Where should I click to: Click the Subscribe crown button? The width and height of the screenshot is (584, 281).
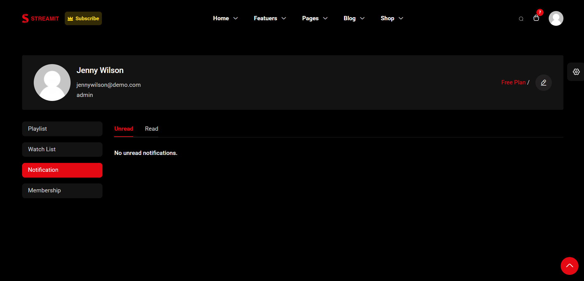(83, 18)
